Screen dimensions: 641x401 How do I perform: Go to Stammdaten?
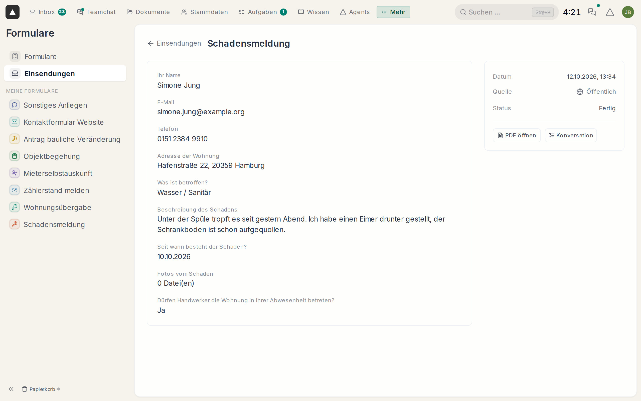click(205, 12)
